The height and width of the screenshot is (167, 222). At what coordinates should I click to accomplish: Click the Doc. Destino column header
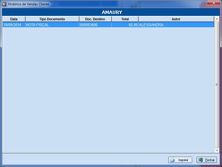(x=95, y=19)
